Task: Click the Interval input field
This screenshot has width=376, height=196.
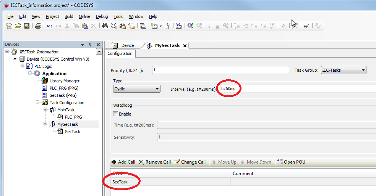Action: [298, 89]
